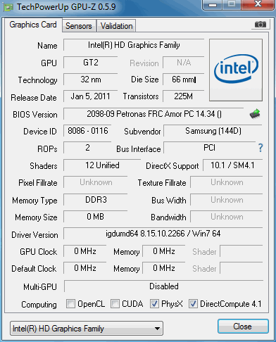276x342 pixels.
Task: Click the DirectX Support field 10.1 / SM4.1
Action: tap(232, 165)
